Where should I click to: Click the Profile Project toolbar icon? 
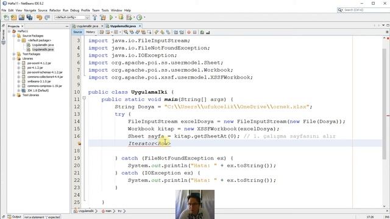tap(129, 18)
